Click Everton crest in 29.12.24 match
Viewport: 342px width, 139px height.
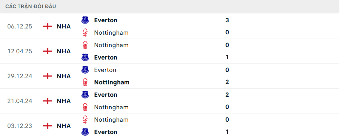[x=85, y=70]
